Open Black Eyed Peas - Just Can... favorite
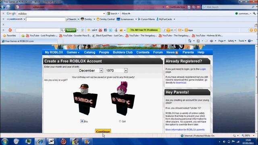The height and width of the screenshot is (145, 258). (x=108, y=35)
